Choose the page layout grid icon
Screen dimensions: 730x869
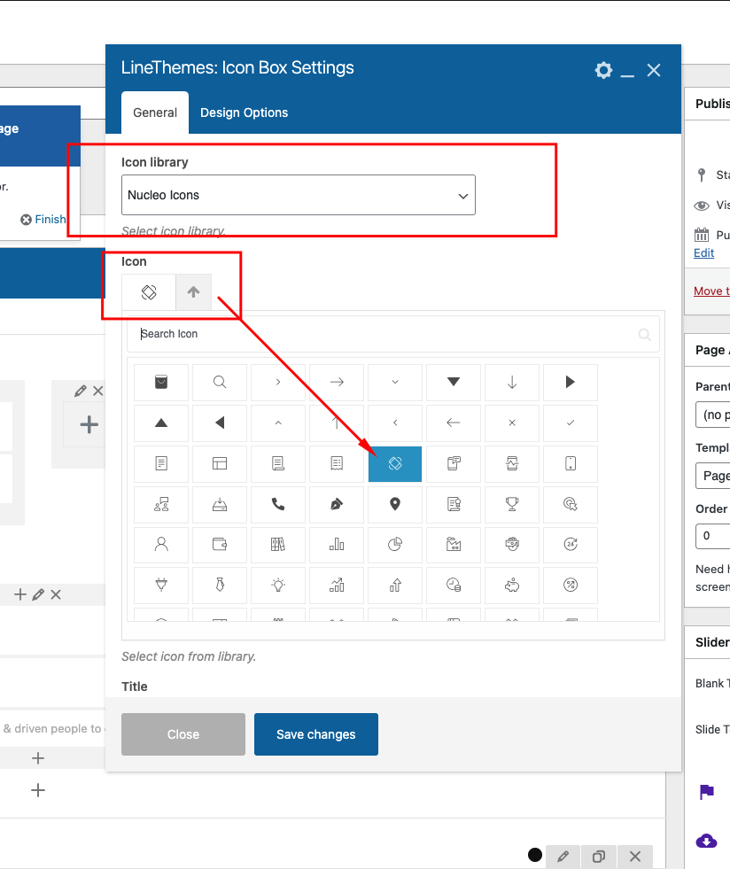[x=220, y=463]
